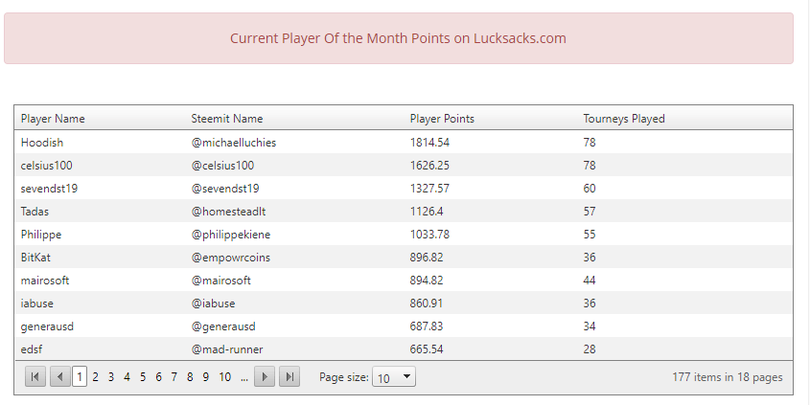Open page 7 of the table
The width and height of the screenshot is (810, 405).
(x=174, y=377)
